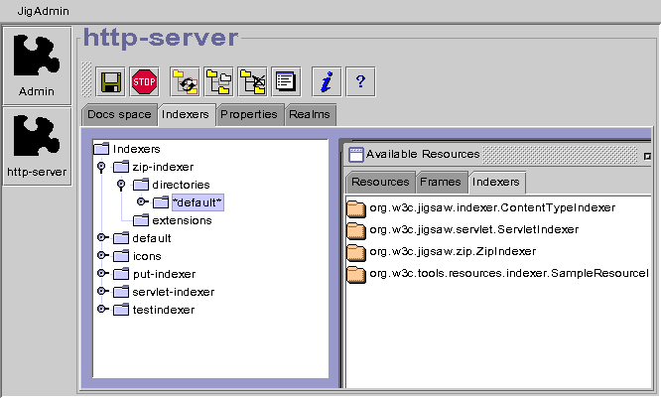Select the Admin puzzle piece button
This screenshot has width=661, height=398.
[37, 65]
